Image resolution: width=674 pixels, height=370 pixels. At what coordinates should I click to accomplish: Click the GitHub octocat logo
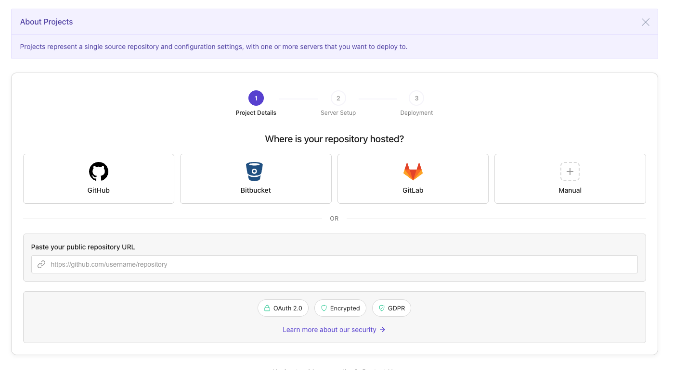(99, 172)
